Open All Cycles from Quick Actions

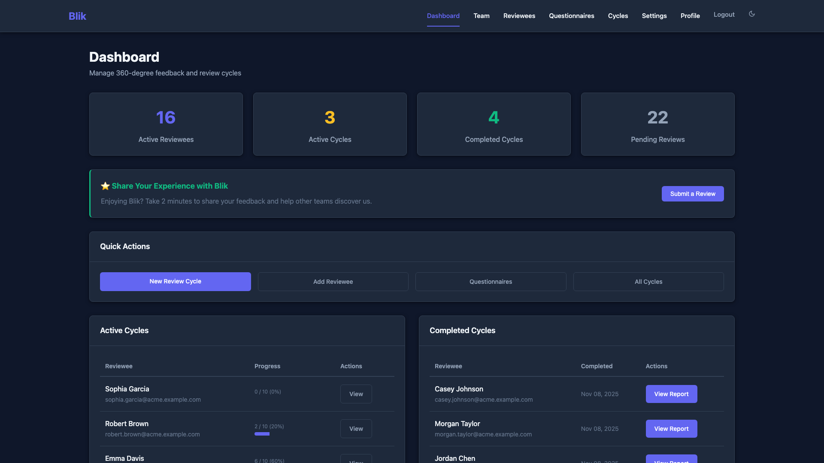[648, 282]
